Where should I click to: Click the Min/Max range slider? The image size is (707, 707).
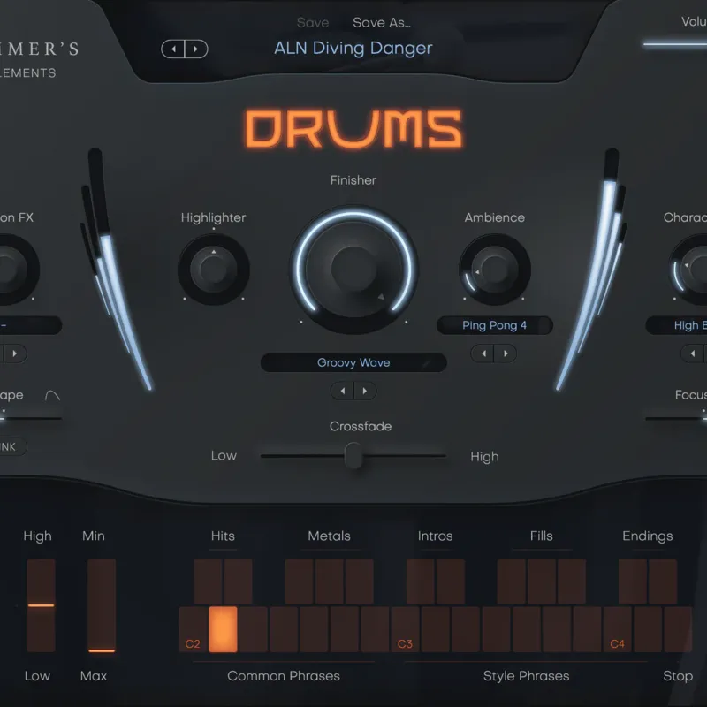[x=102, y=605]
